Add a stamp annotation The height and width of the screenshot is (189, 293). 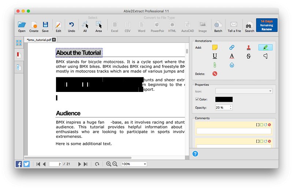tap(249, 48)
